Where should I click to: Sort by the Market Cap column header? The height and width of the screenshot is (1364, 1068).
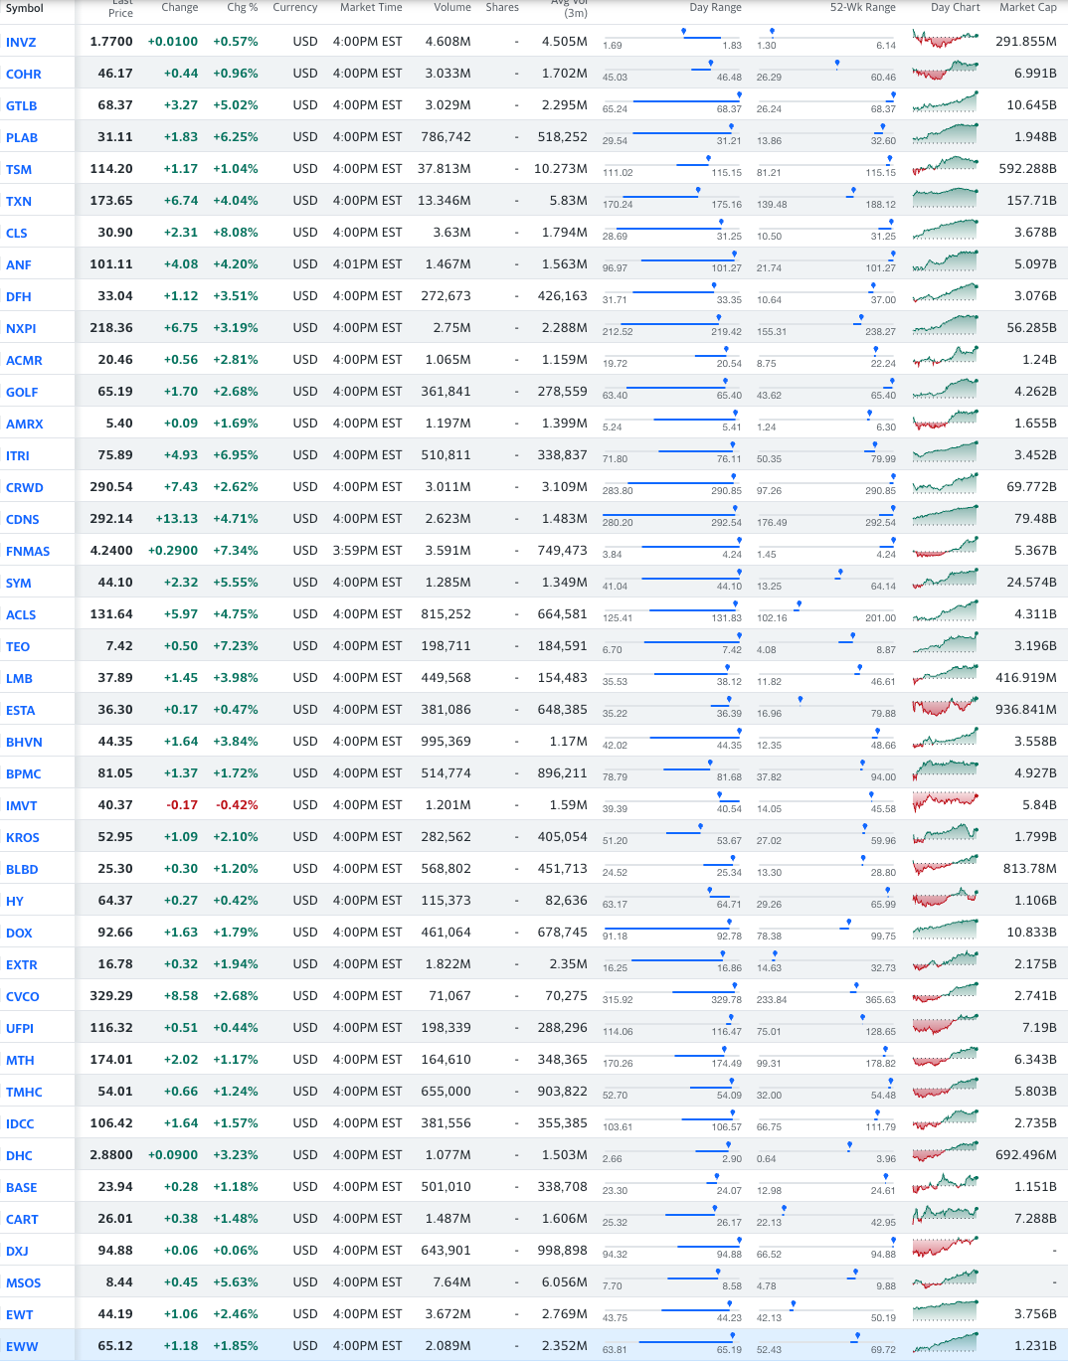click(1028, 7)
